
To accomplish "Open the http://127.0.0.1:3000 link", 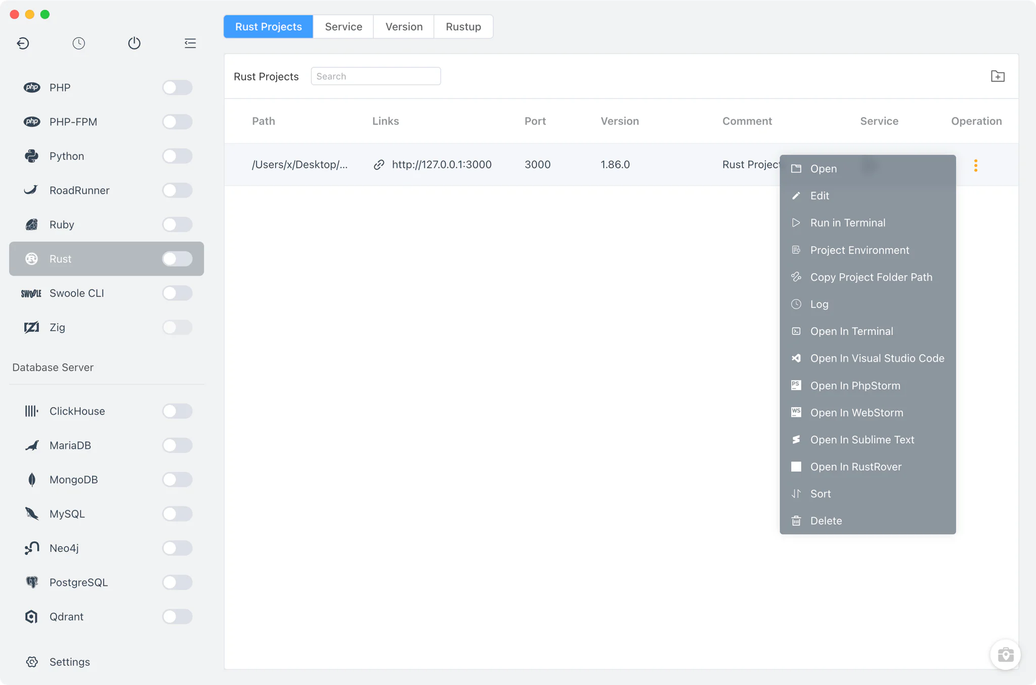I will [x=442, y=165].
